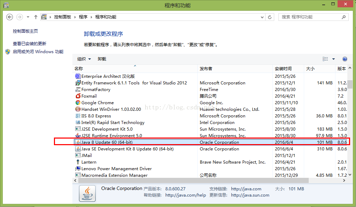Sort by the 名称 column header
The image size is (356, 207).
pyautogui.click(x=135, y=68)
